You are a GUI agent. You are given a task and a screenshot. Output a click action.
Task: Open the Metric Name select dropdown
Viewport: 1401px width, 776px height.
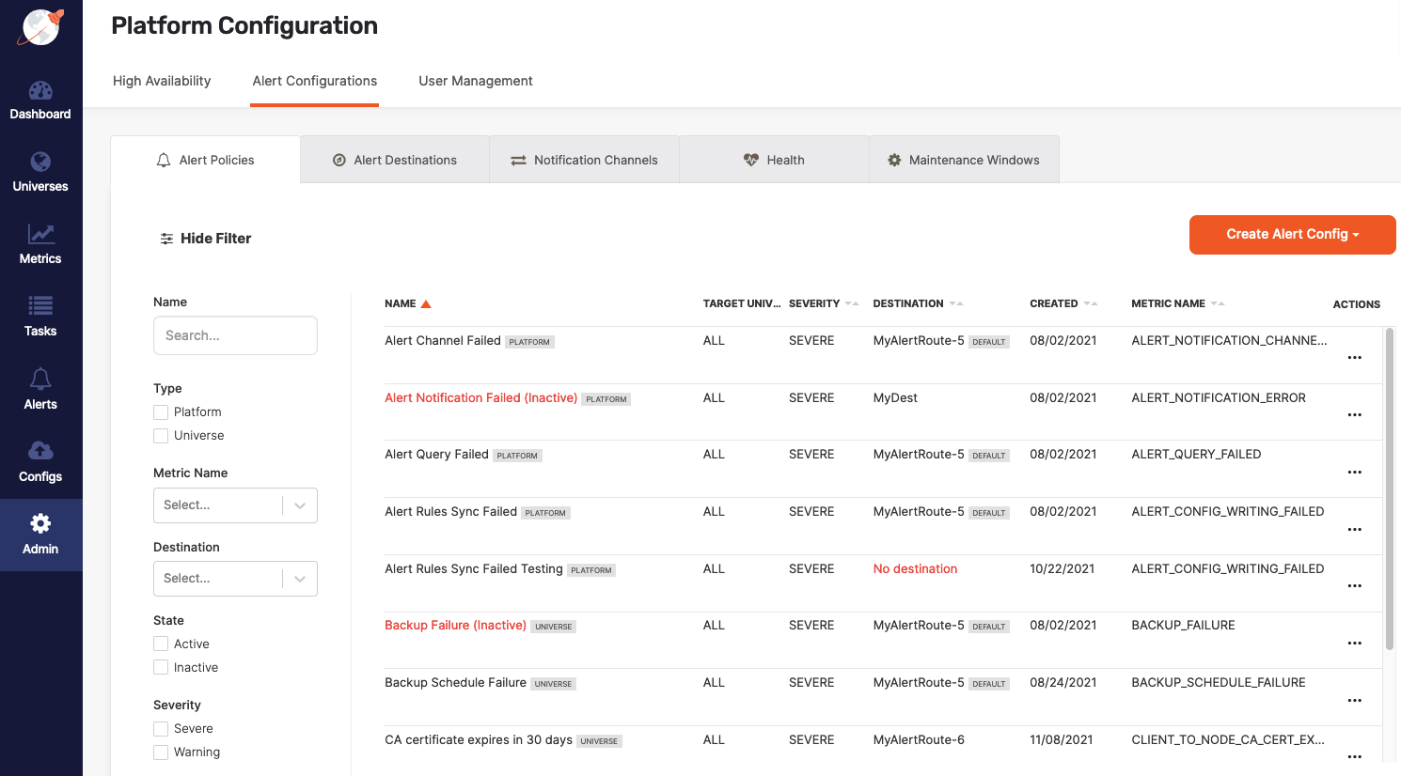(x=235, y=505)
